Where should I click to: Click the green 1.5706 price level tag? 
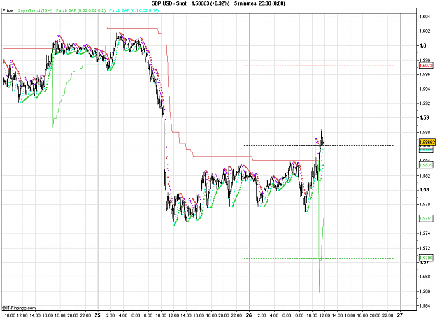pyautogui.click(x=426, y=258)
